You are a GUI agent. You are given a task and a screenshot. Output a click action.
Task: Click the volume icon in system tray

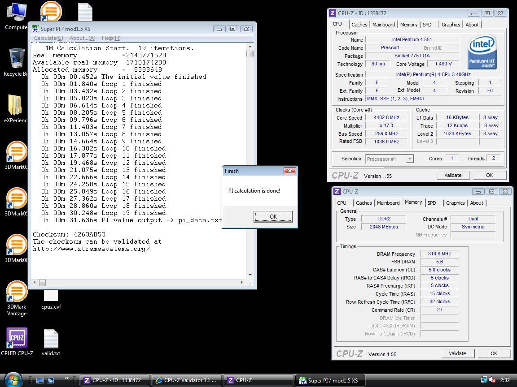click(492, 380)
